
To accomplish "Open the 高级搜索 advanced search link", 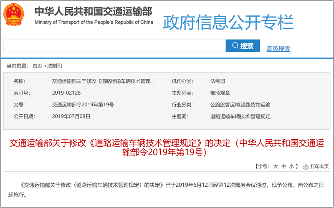I will point(278,49).
